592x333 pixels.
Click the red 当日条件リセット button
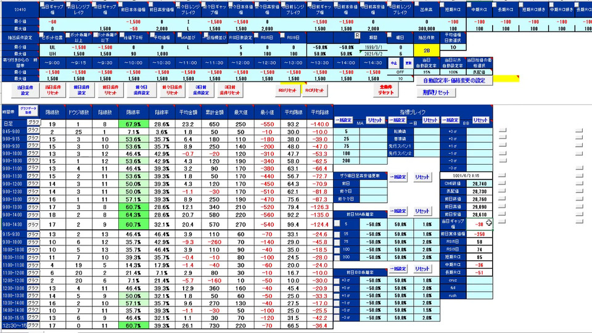point(53,90)
